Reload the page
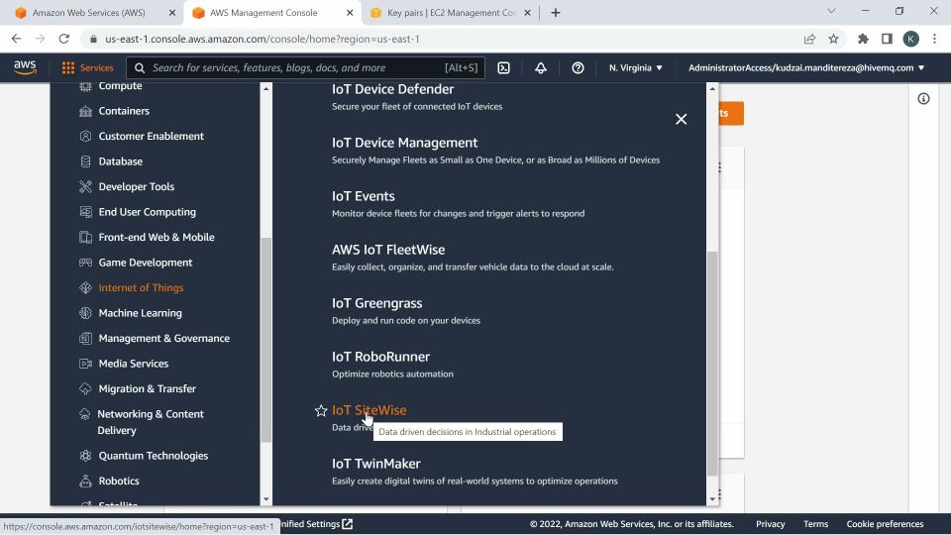This screenshot has height=535, width=951. (63, 39)
